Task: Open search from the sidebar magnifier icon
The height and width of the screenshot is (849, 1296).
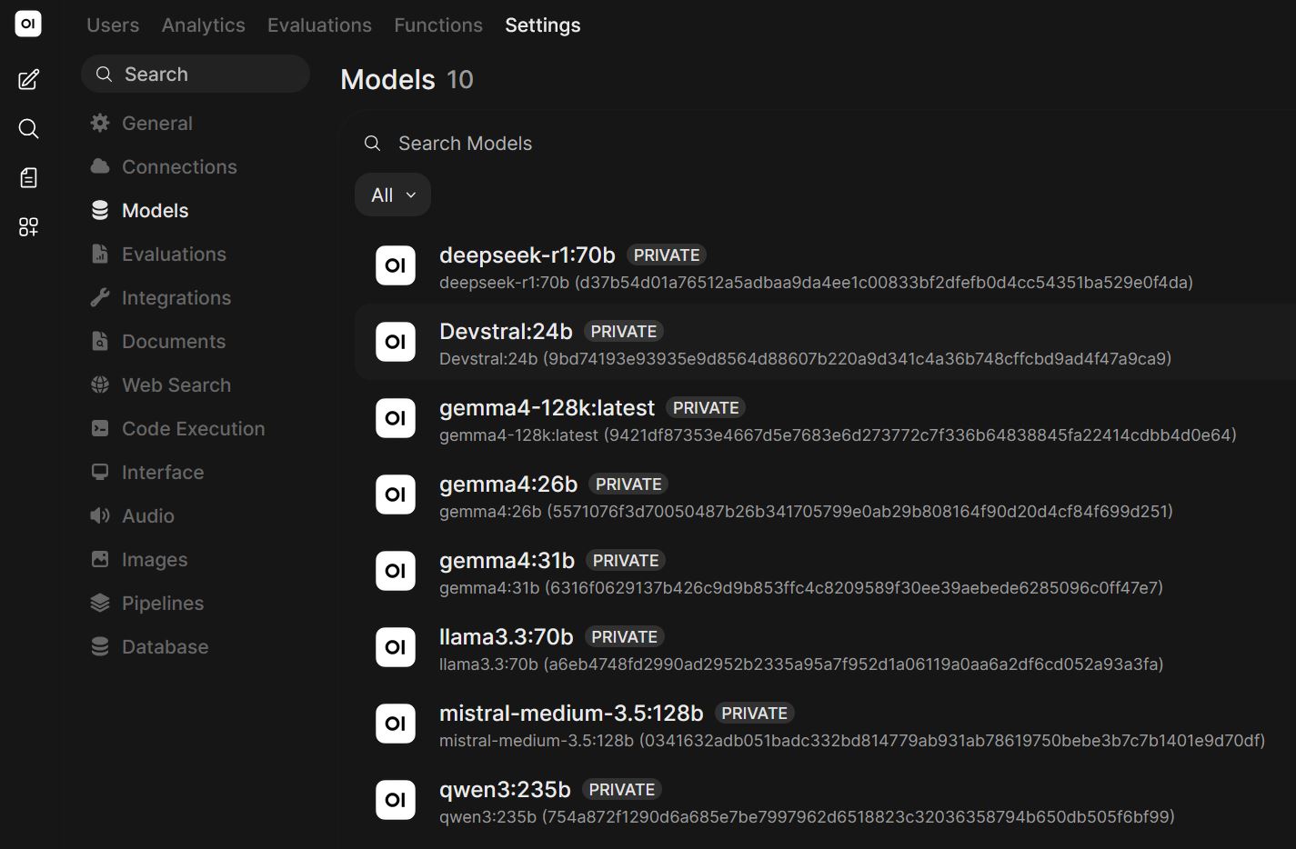Action: point(28,128)
